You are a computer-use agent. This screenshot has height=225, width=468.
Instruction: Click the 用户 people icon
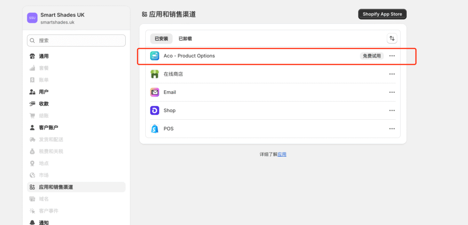click(x=32, y=92)
